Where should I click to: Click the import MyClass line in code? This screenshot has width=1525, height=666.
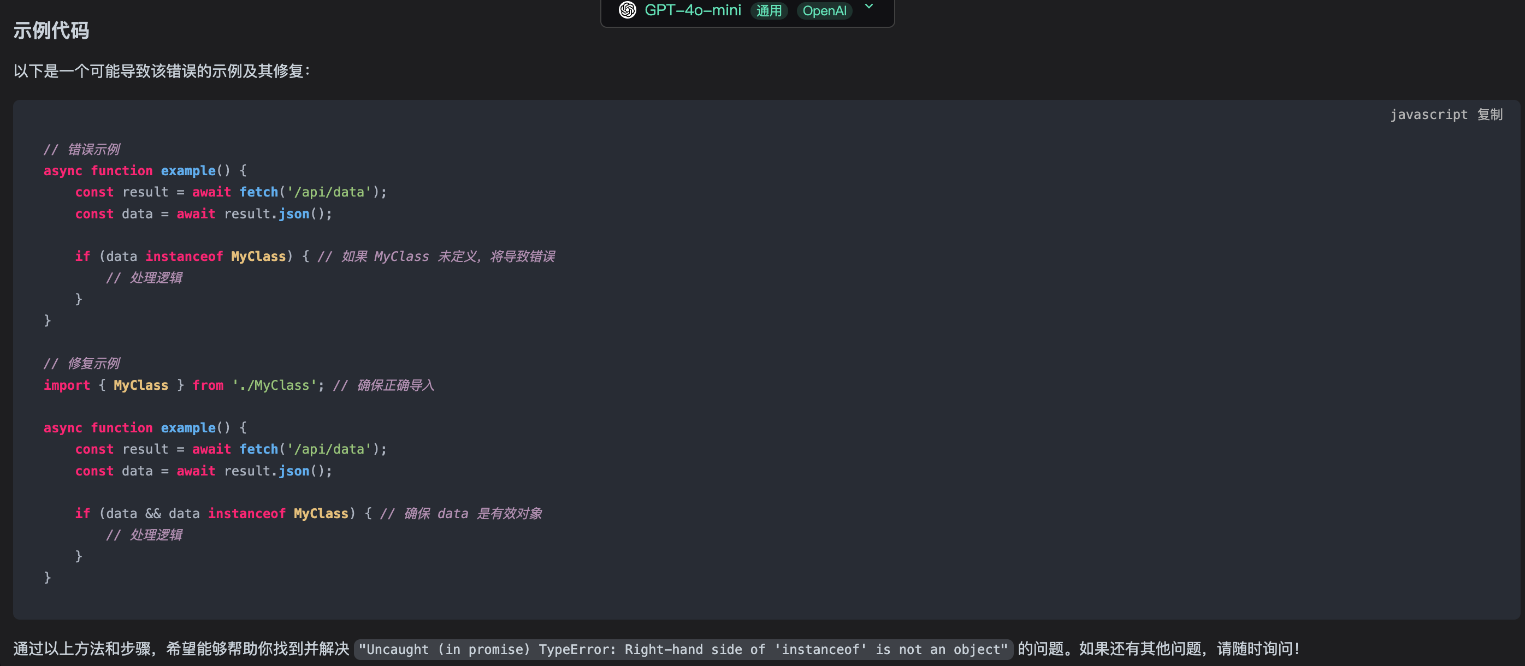239,385
